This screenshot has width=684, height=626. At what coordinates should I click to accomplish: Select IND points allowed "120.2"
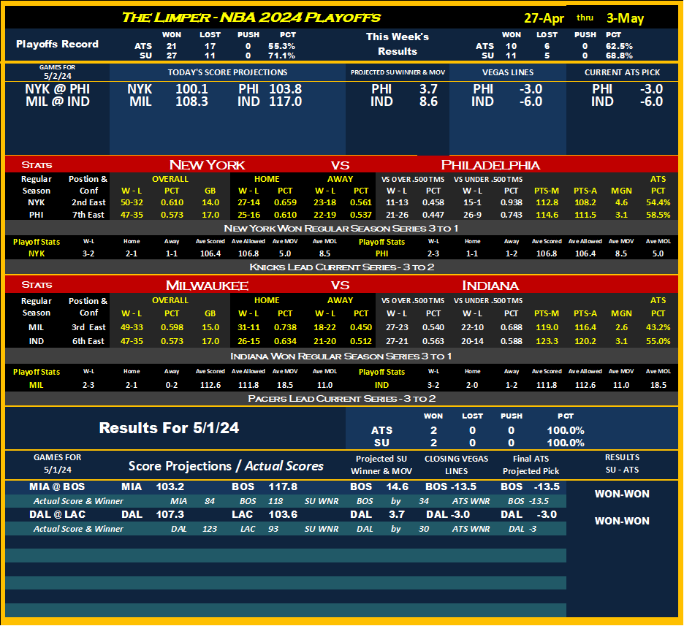(x=585, y=341)
